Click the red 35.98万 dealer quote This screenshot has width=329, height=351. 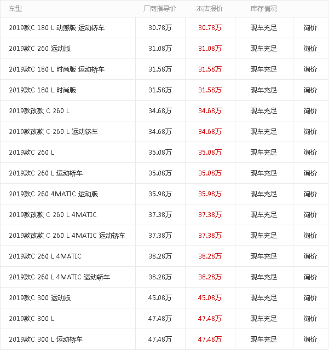(210, 194)
